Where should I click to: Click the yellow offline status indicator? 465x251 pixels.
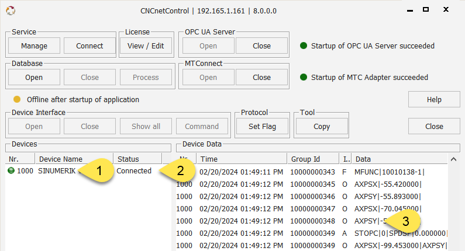click(x=17, y=99)
